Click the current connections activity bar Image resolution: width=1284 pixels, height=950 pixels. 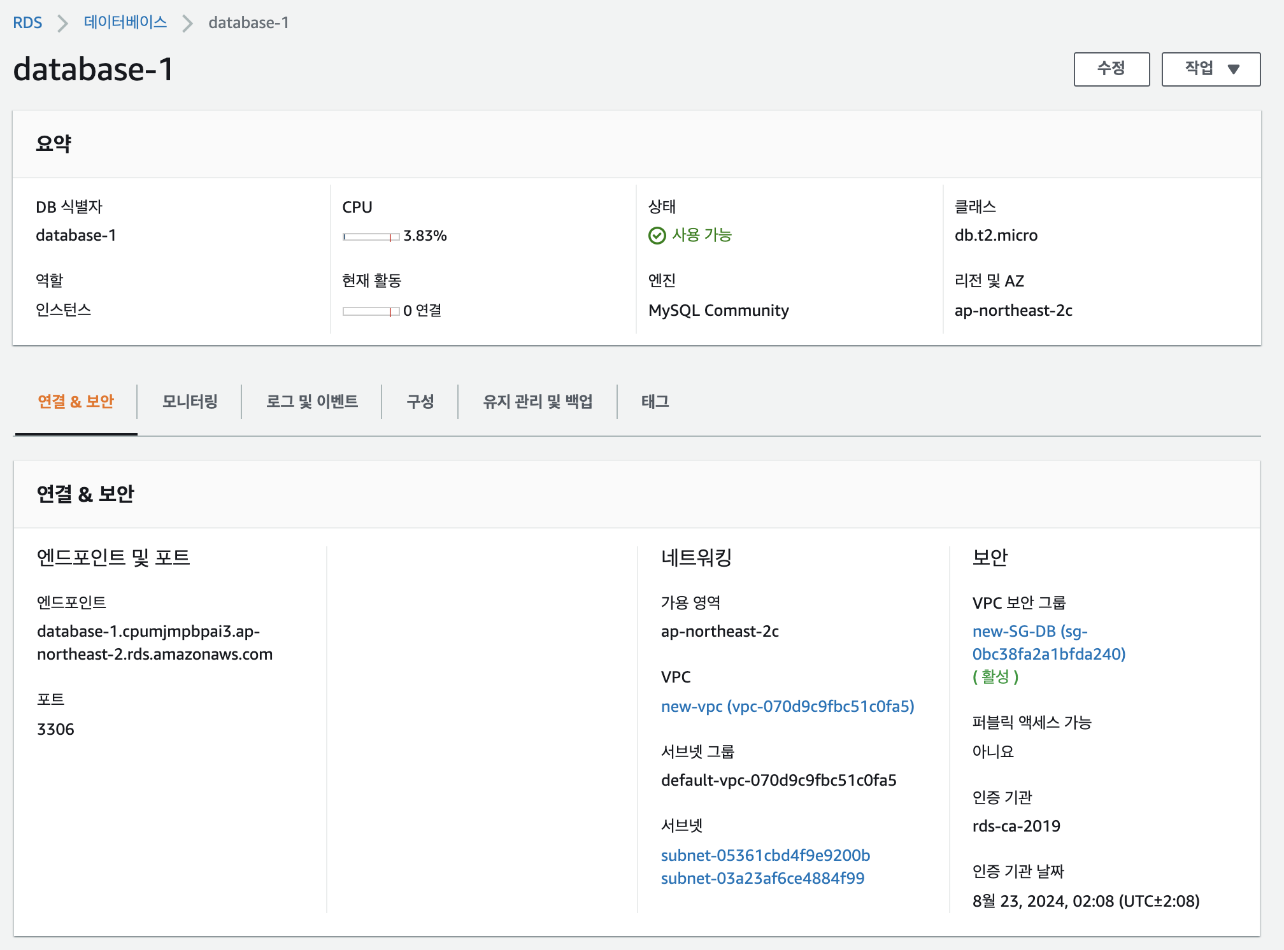click(371, 311)
